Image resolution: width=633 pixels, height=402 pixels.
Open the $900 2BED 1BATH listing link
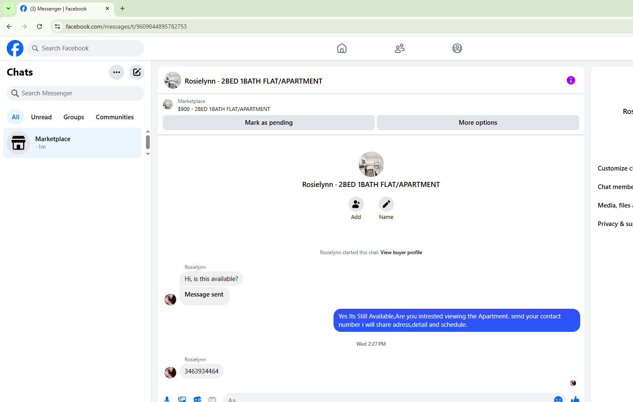click(x=224, y=109)
